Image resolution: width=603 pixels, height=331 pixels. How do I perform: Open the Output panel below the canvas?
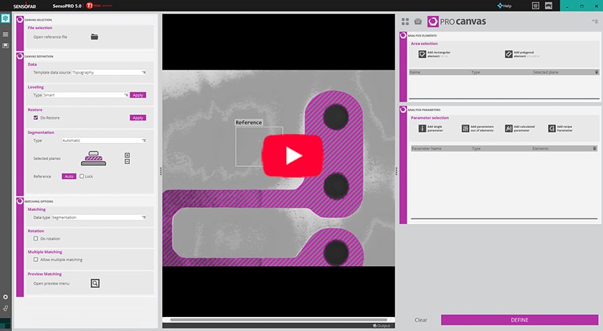pyautogui.click(x=381, y=326)
